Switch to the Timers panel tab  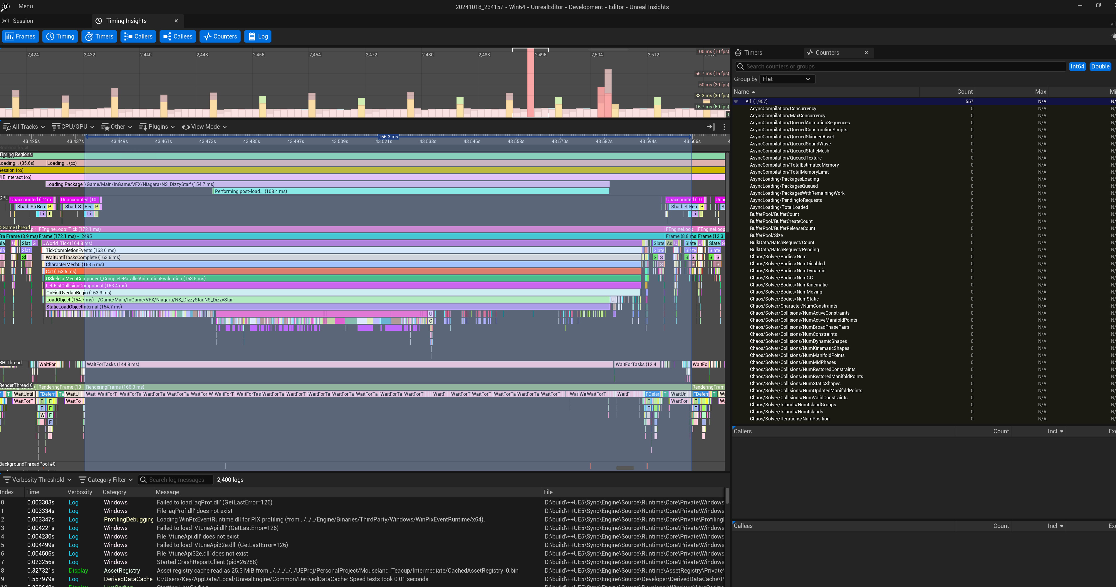tap(753, 52)
